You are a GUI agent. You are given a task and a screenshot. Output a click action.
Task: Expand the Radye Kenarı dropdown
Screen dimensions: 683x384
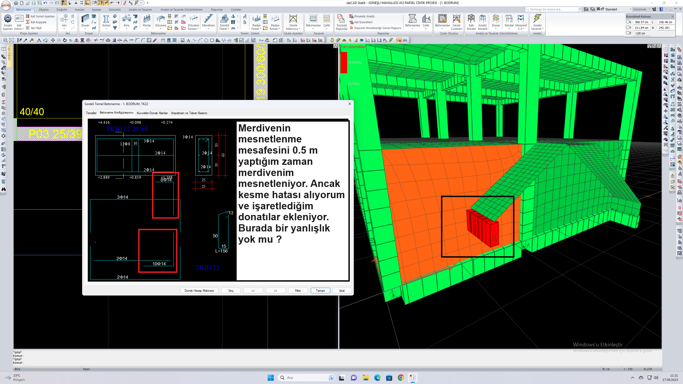tap(279, 29)
